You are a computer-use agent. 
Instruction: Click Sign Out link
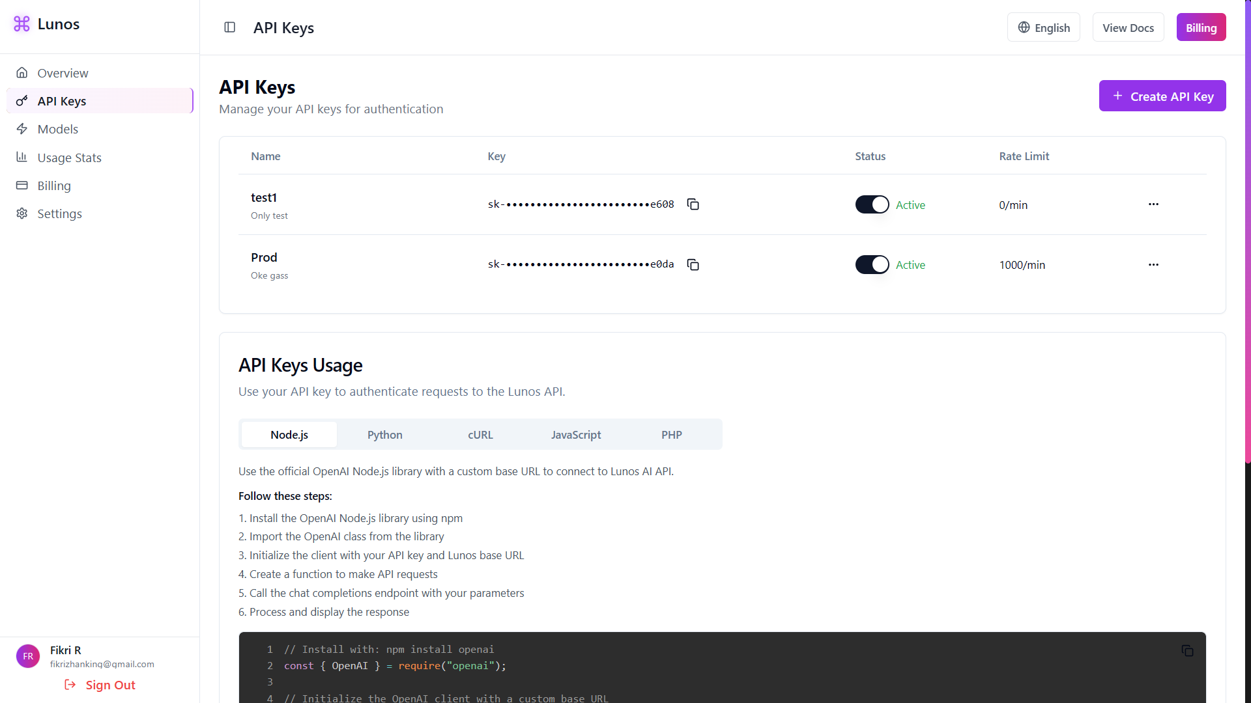point(100,685)
